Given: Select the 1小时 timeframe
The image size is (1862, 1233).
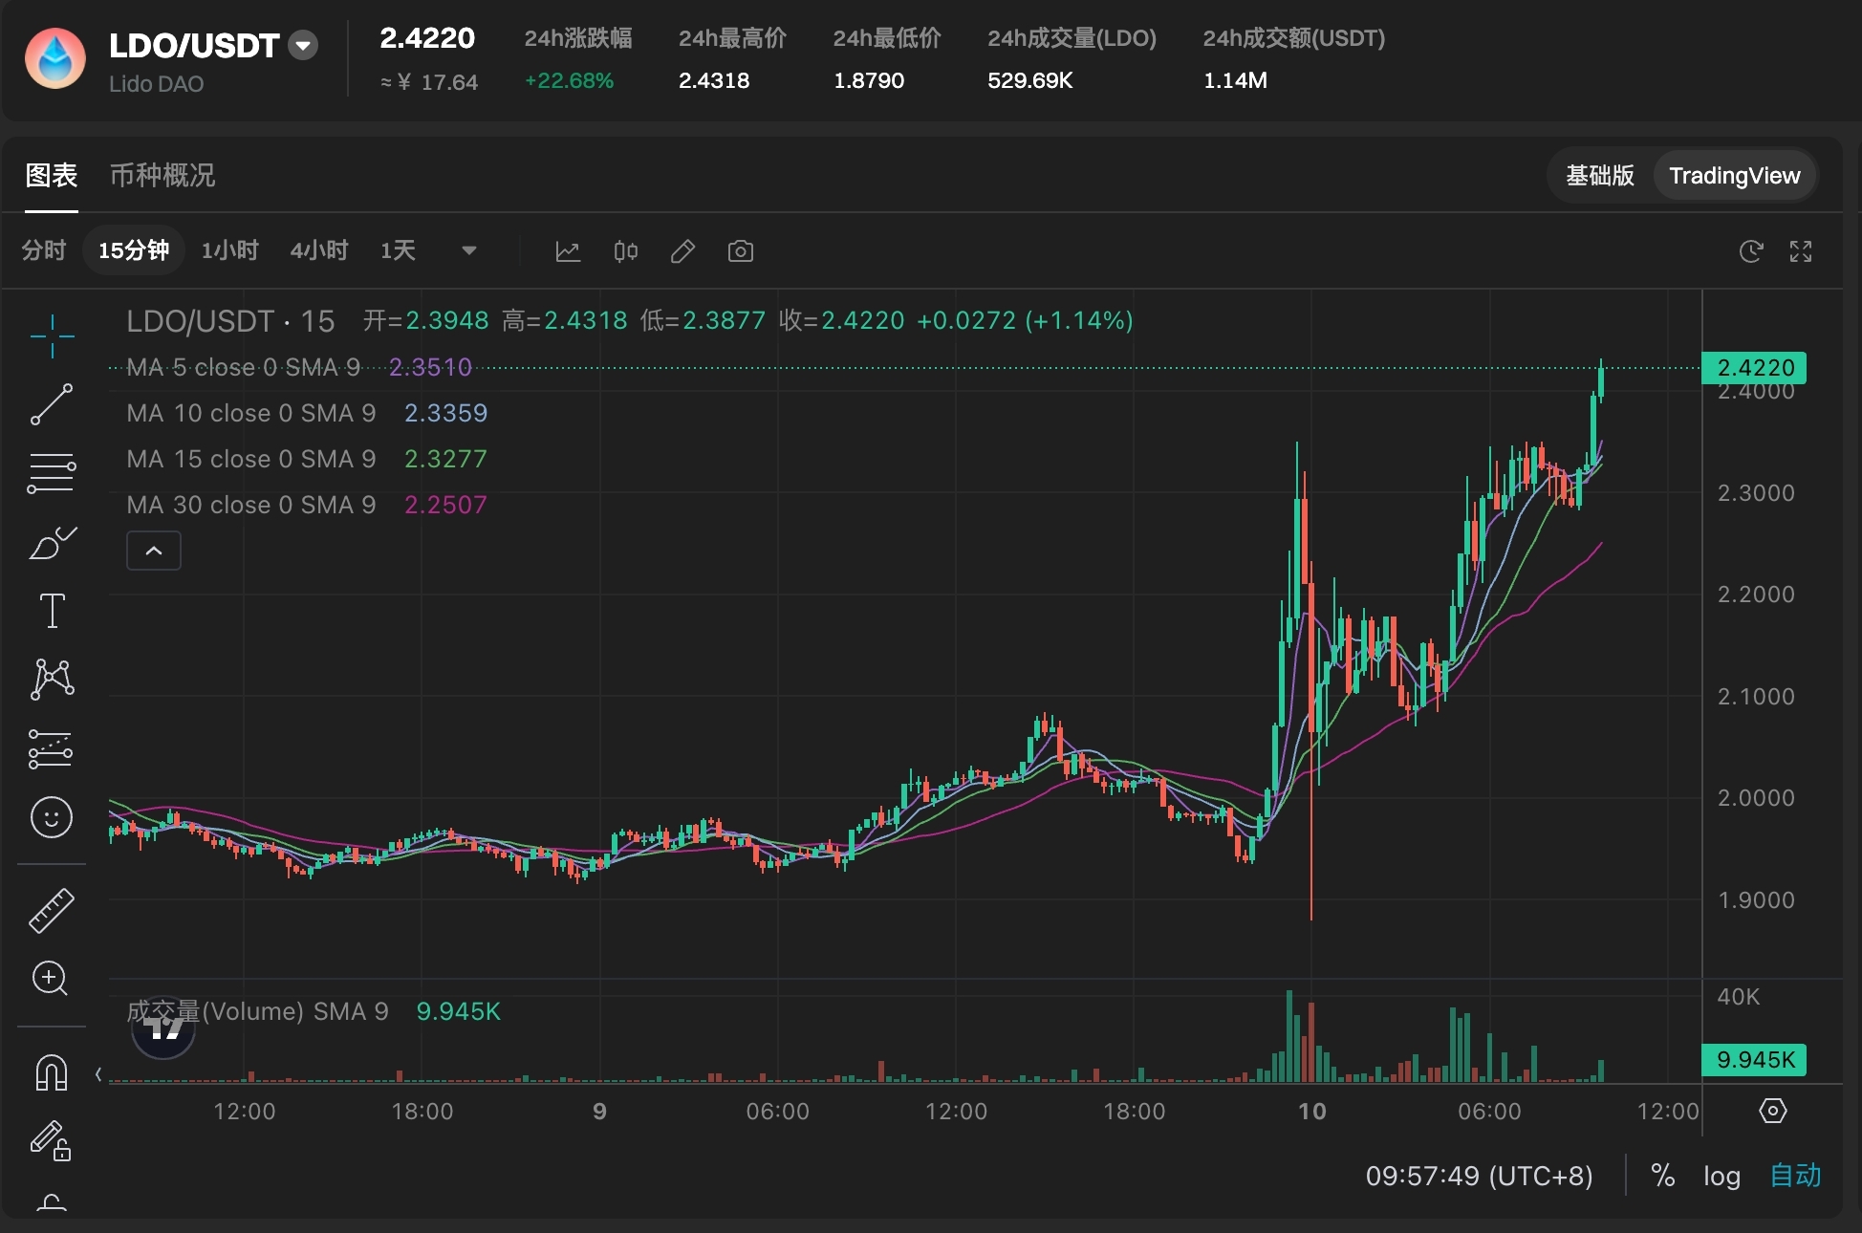Looking at the screenshot, I should click(229, 251).
